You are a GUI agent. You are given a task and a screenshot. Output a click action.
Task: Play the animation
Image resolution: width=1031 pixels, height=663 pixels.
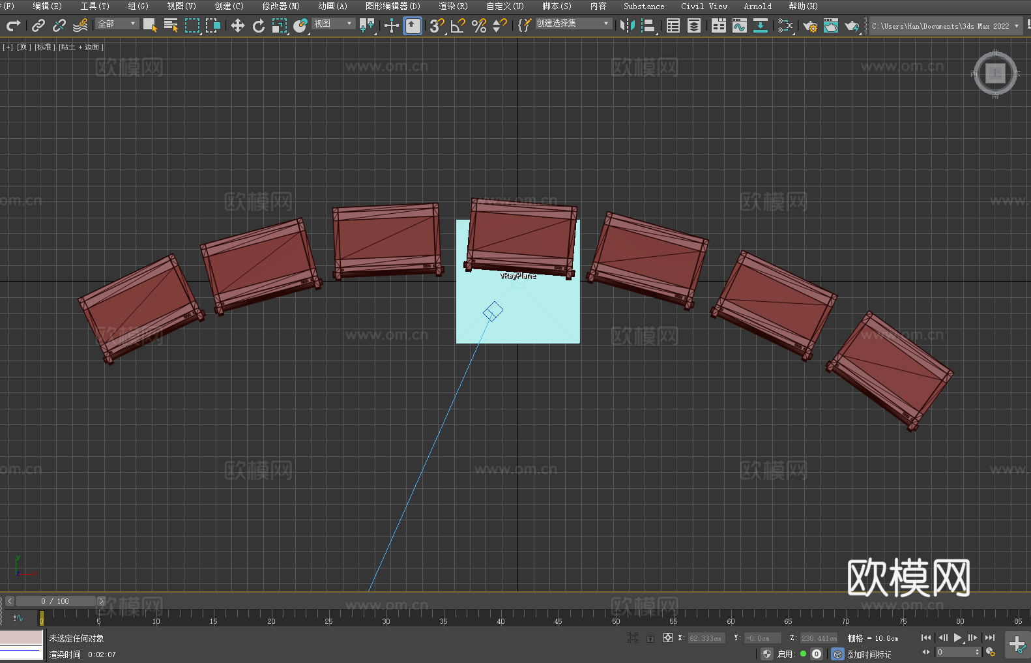coord(957,638)
